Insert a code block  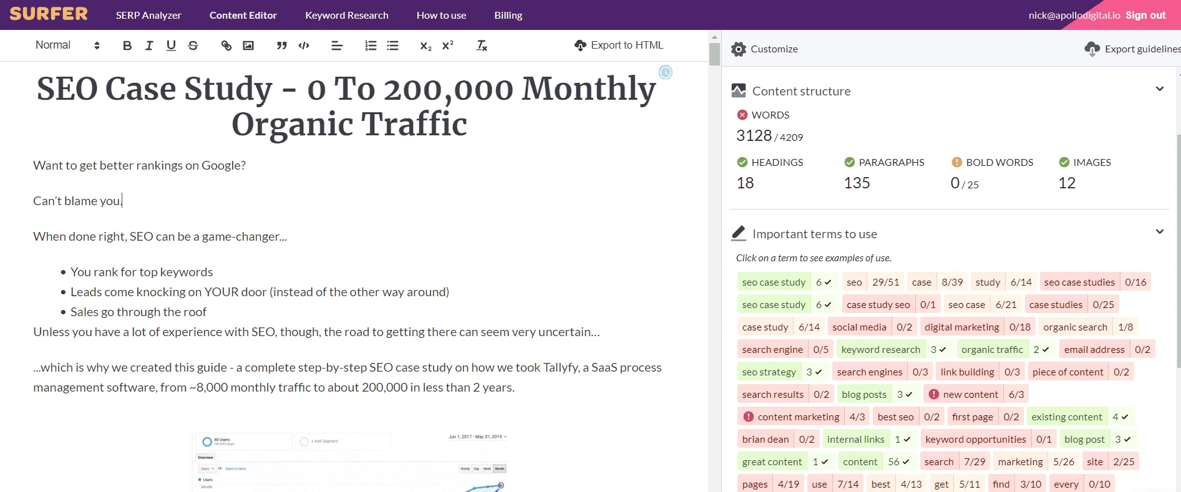point(304,46)
